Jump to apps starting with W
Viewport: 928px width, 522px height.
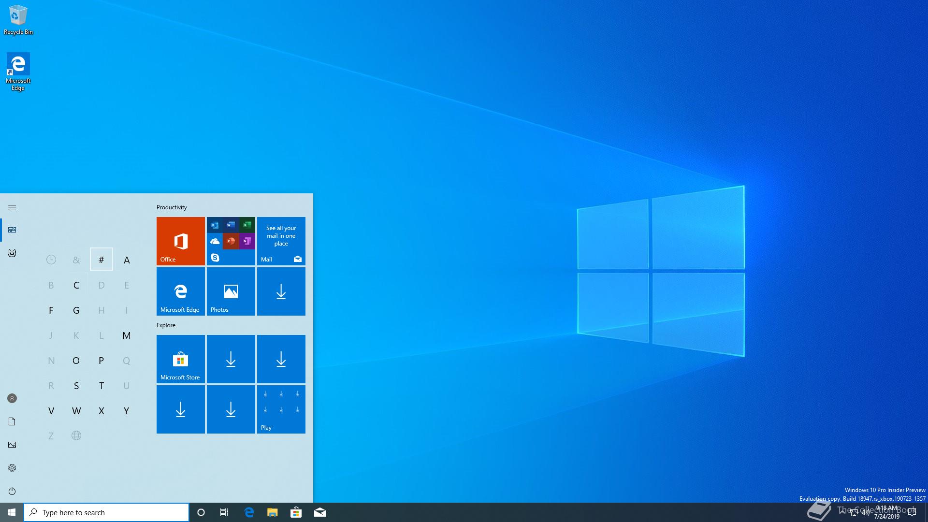point(76,410)
